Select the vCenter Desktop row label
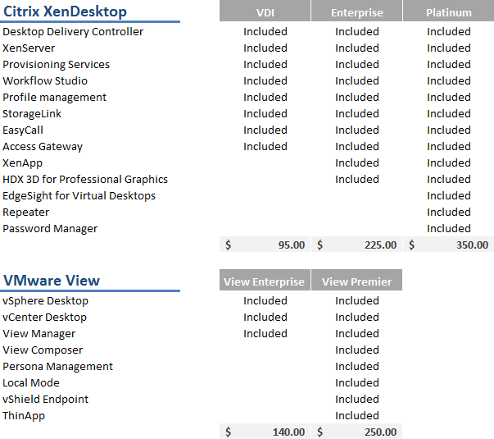 pyautogui.click(x=44, y=318)
